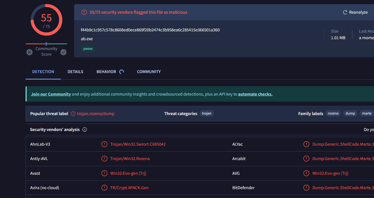Click the AVG detection alert icon

click(x=306, y=173)
